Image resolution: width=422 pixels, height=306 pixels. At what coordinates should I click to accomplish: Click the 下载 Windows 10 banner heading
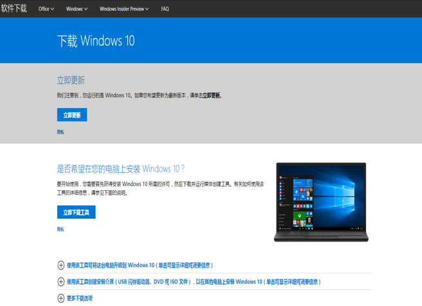click(96, 40)
